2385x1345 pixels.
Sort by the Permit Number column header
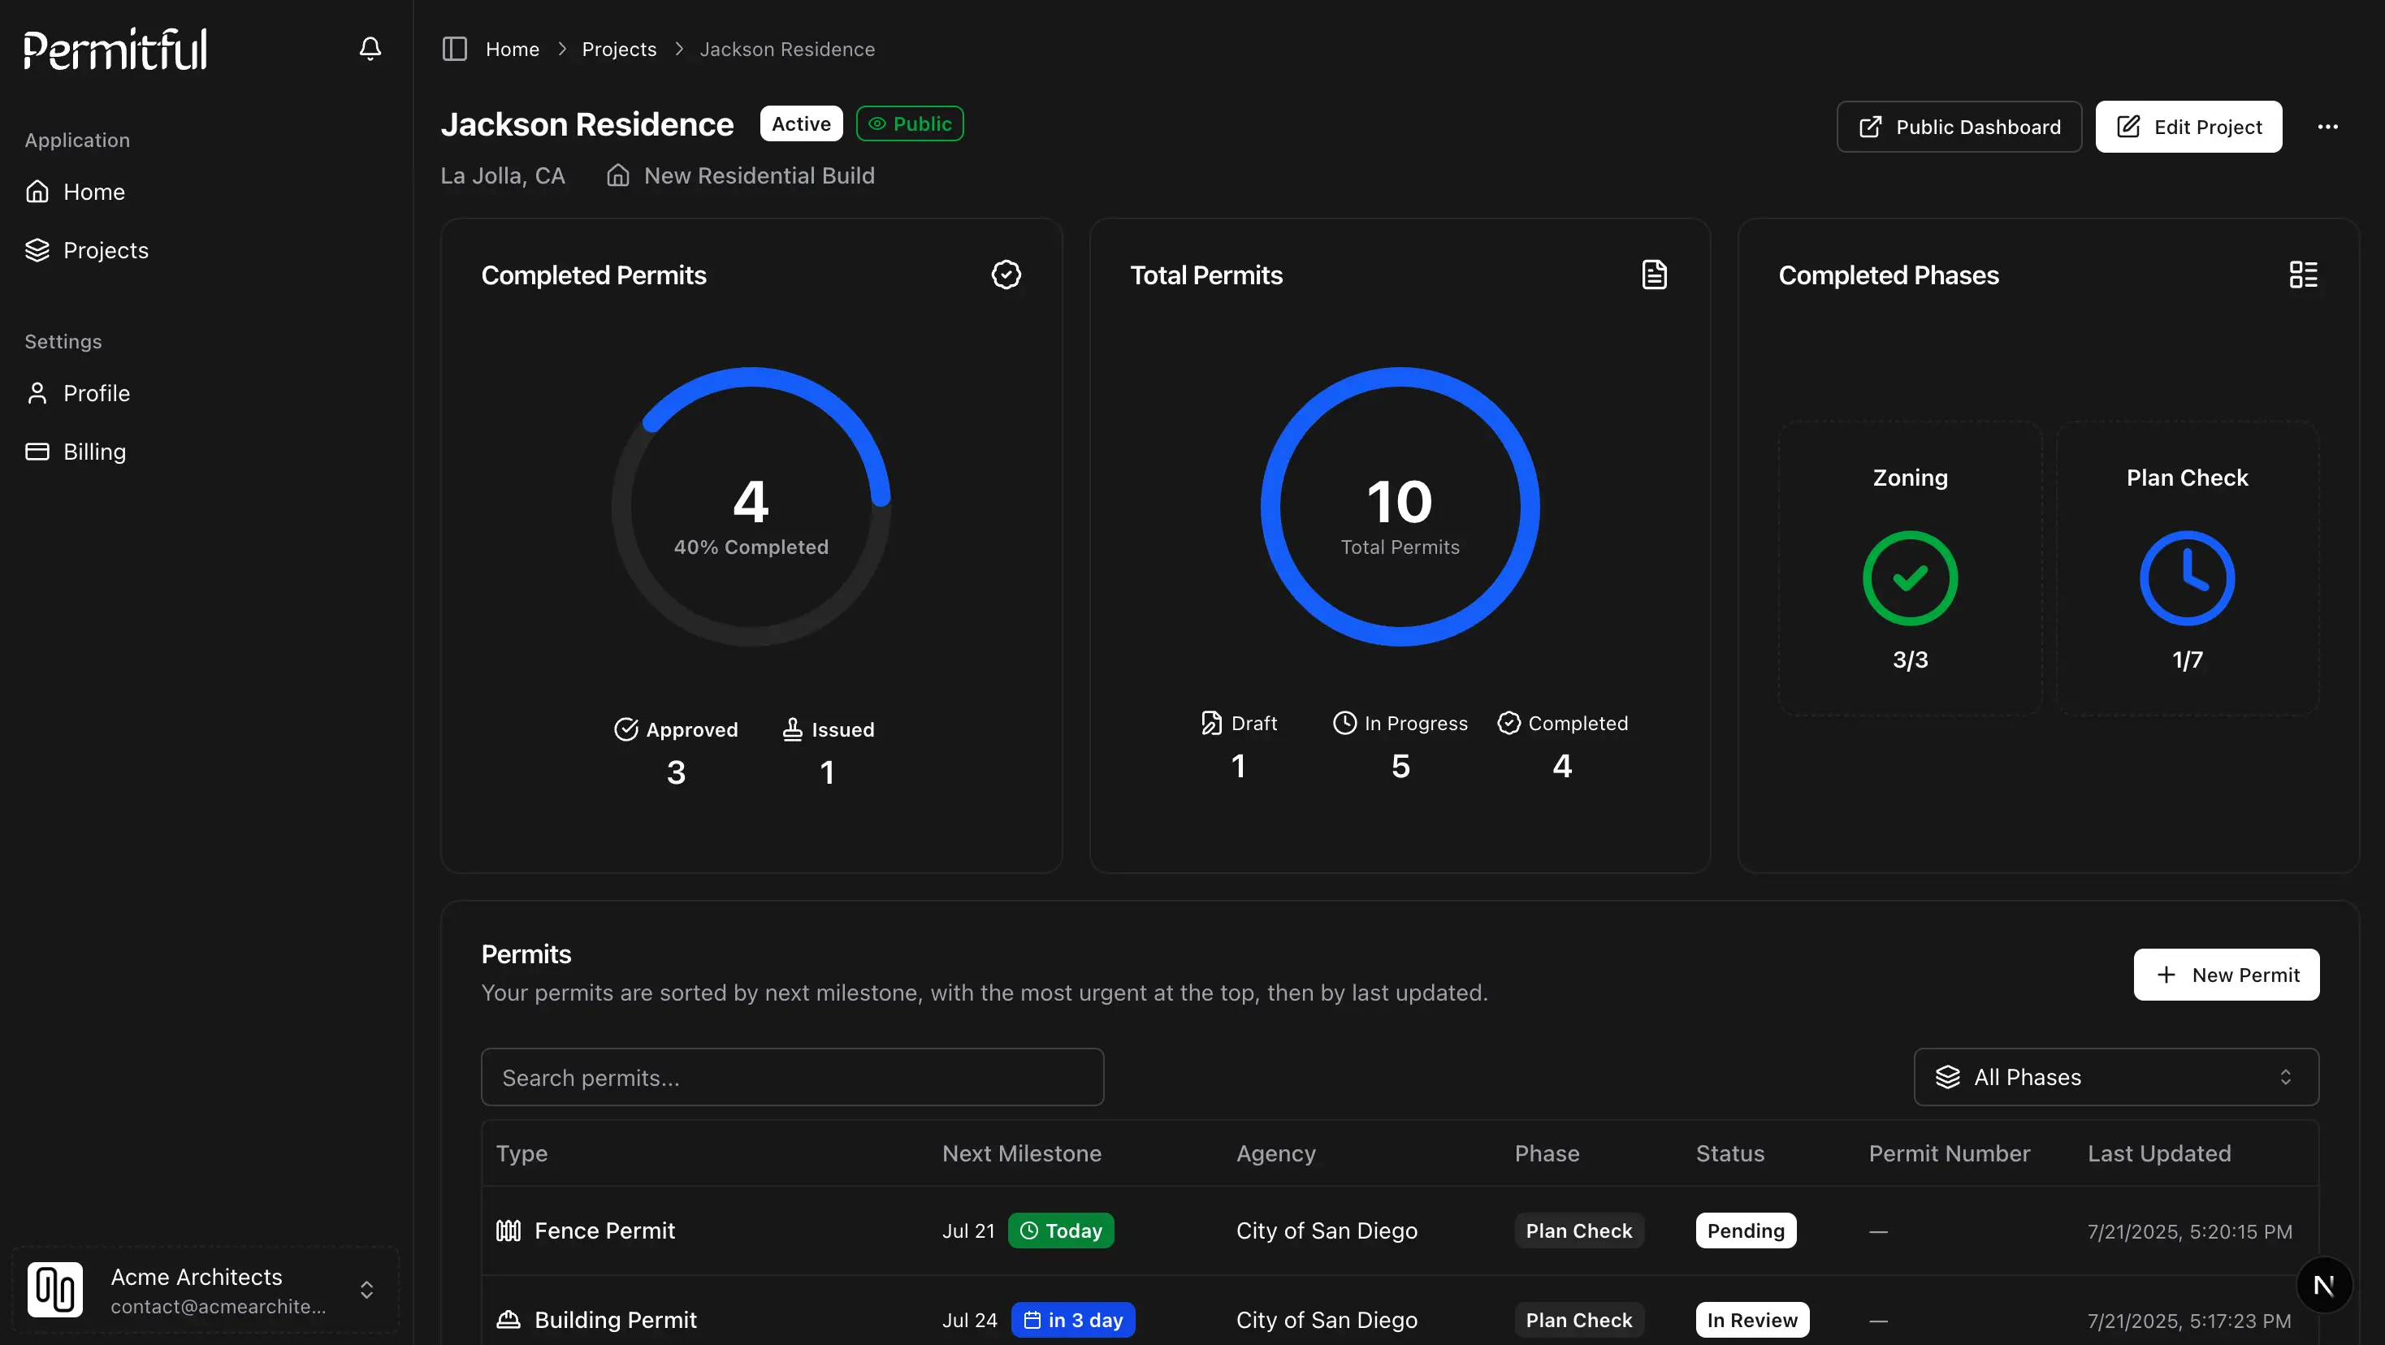click(1949, 1153)
